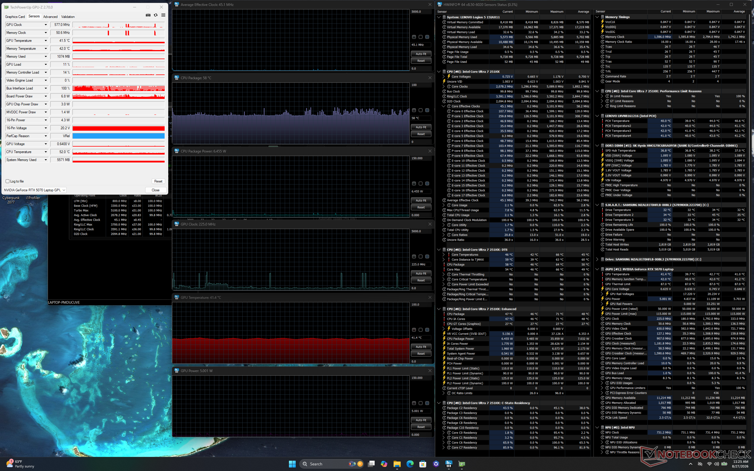Open File Explorer from the taskbar
Image resolution: width=754 pixels, height=471 pixels.
coord(397,464)
